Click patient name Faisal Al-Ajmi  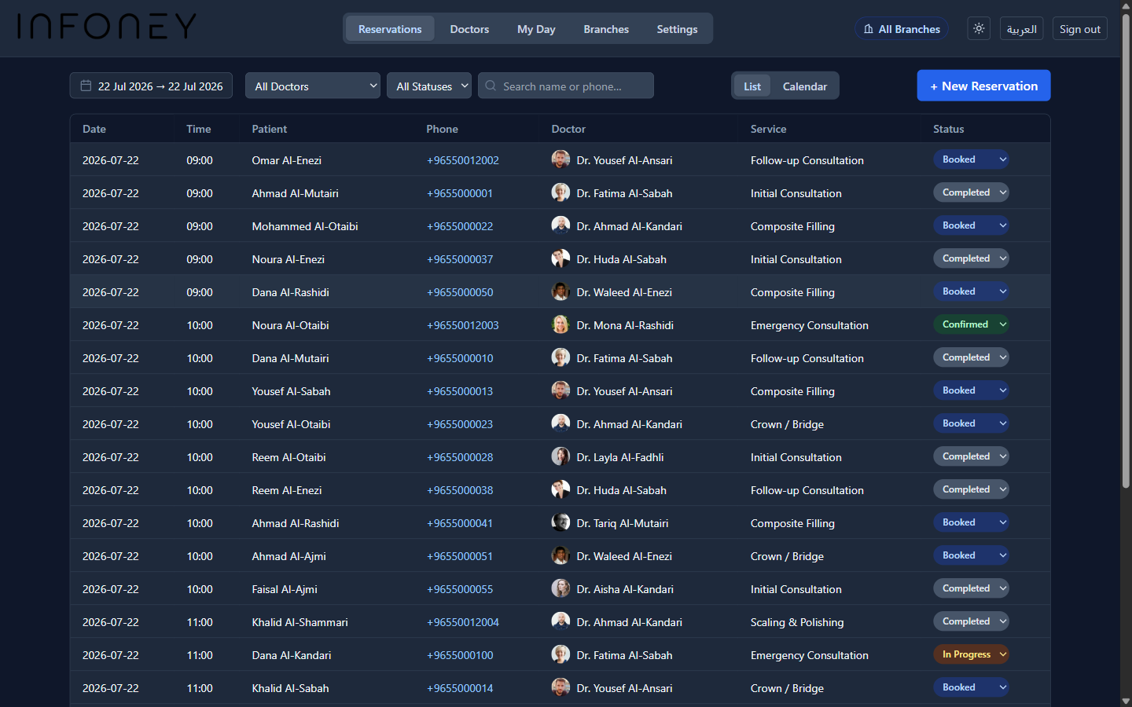(x=285, y=589)
